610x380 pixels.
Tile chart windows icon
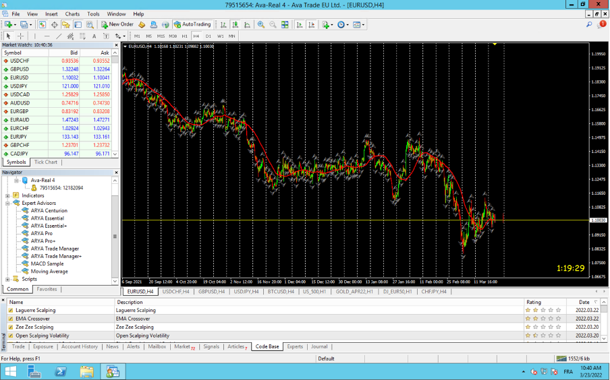point(285,24)
